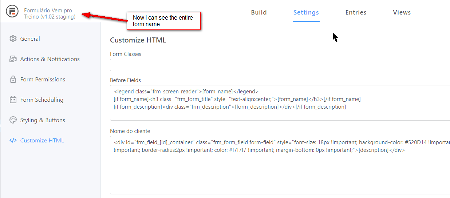Screen dimensions: 450x198
Task: Click the General gear icon
Action: click(x=13, y=39)
